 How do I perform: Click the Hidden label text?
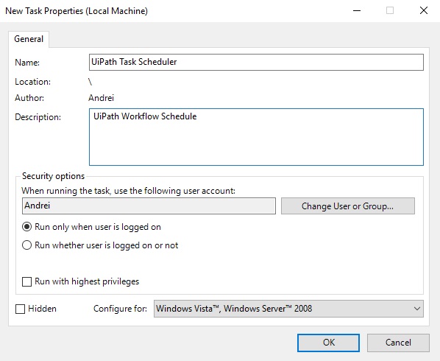[42, 309]
